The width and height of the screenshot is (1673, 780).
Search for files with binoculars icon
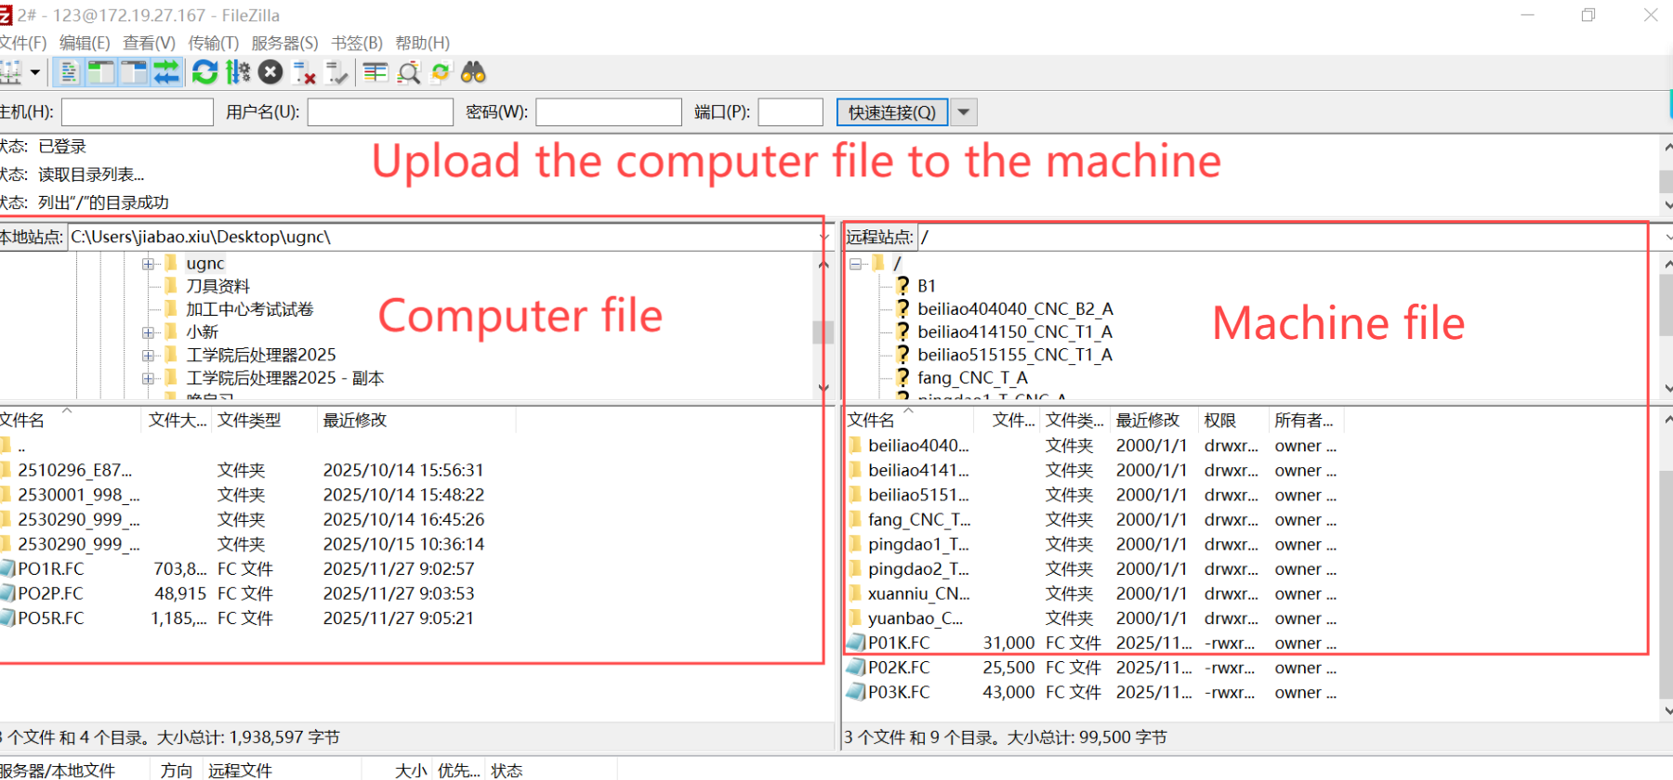point(474,72)
